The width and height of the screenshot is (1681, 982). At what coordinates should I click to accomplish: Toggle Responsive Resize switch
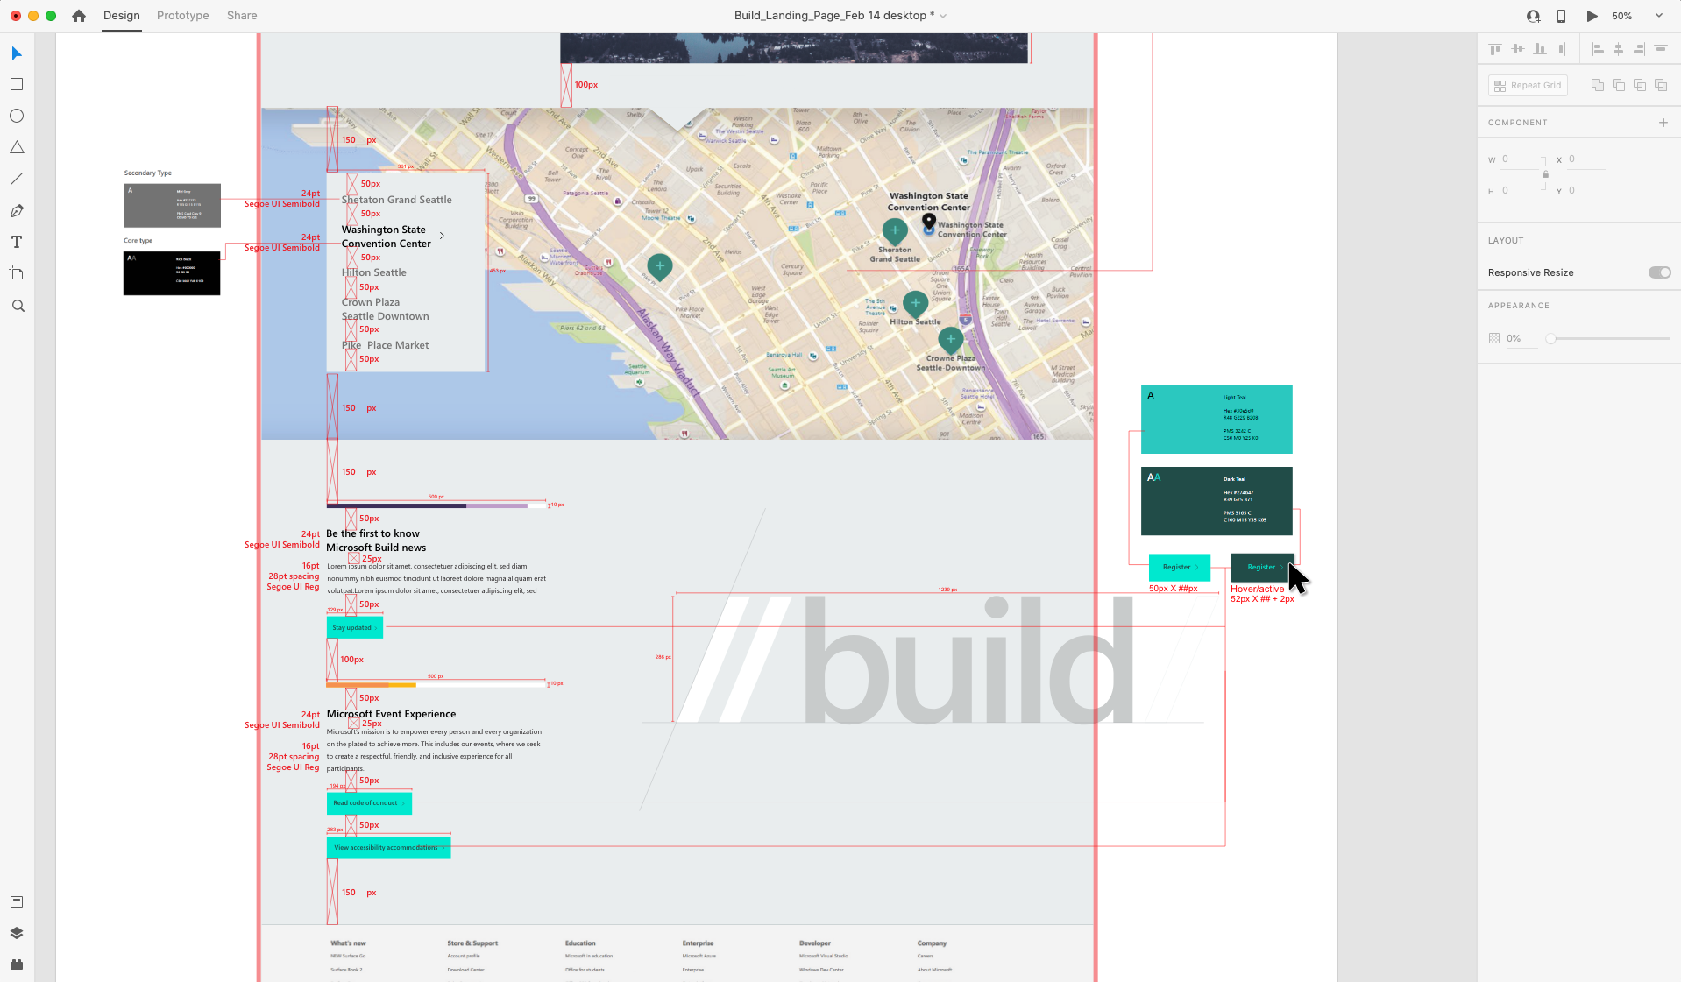1659,272
